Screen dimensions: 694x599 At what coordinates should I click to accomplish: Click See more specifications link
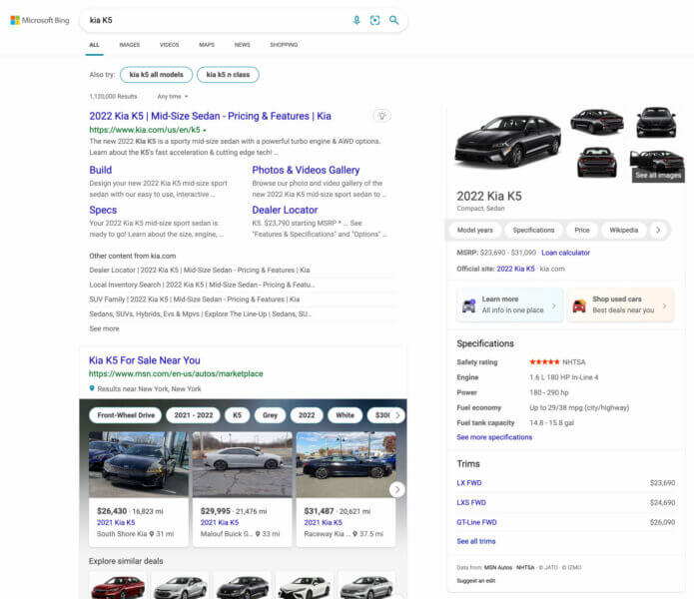click(x=494, y=437)
